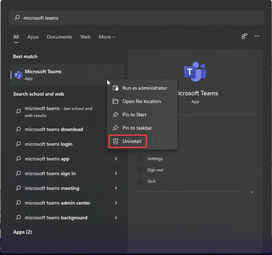
Task: Expand the preview pane actions chevron
Action: pos(252,192)
